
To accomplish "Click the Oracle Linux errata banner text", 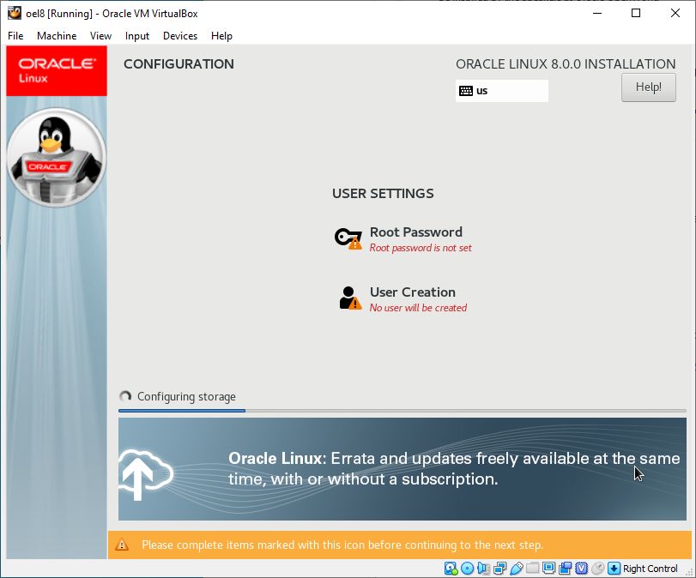I will (x=454, y=468).
